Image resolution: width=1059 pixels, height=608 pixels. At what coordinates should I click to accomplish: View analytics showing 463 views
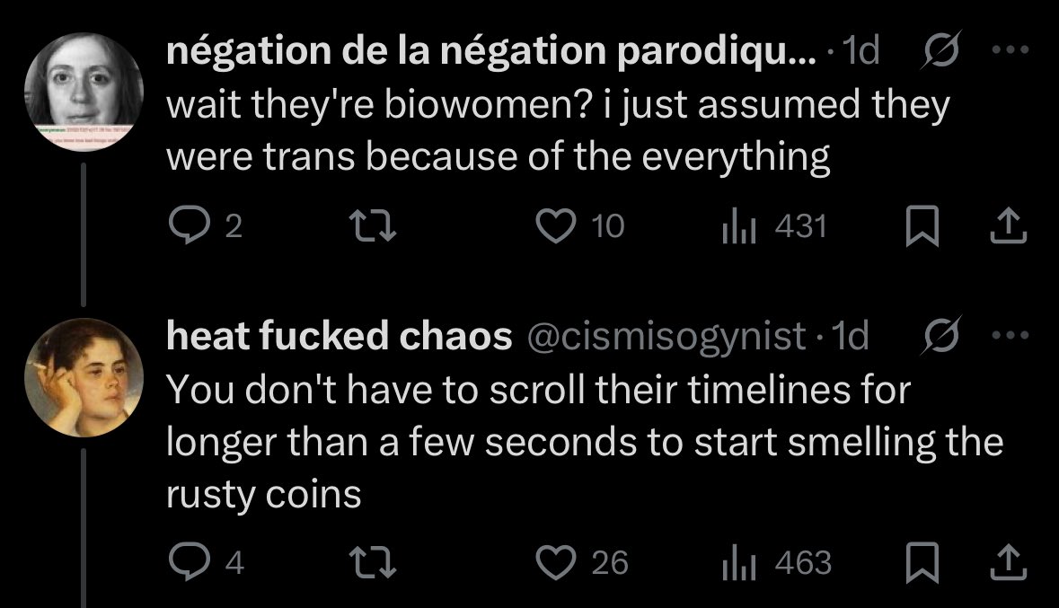click(776, 562)
